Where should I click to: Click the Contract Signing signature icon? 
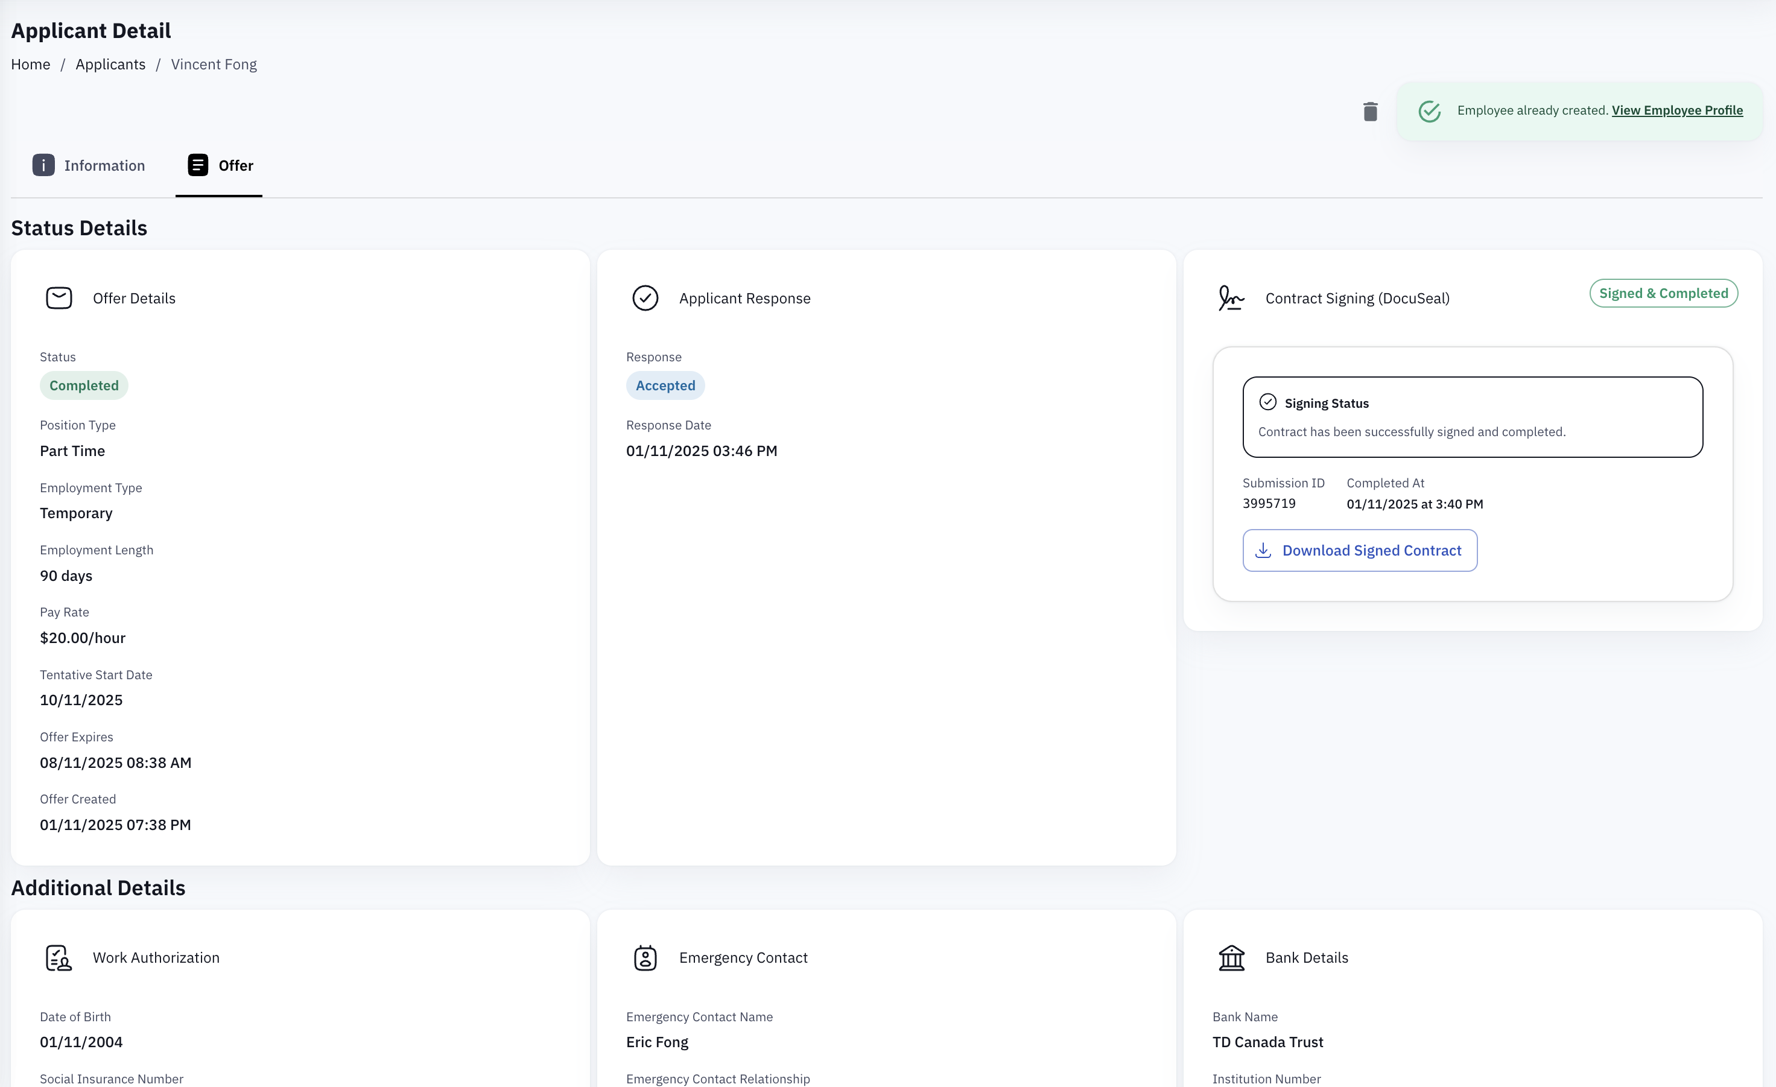pos(1231,298)
